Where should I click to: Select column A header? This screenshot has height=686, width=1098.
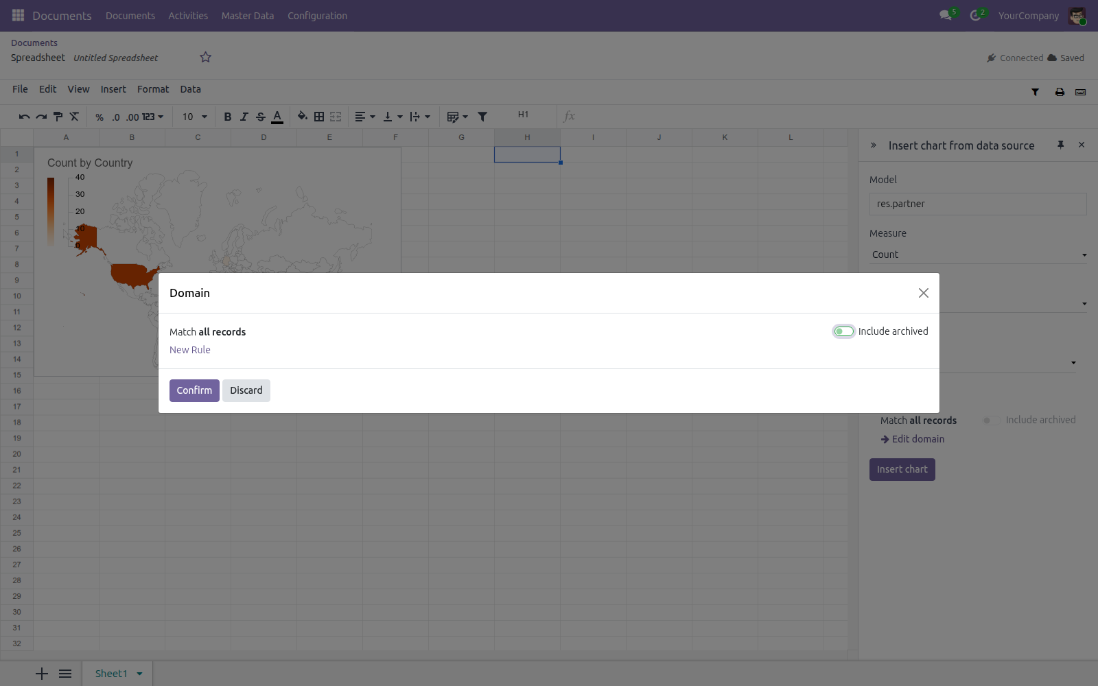point(66,137)
